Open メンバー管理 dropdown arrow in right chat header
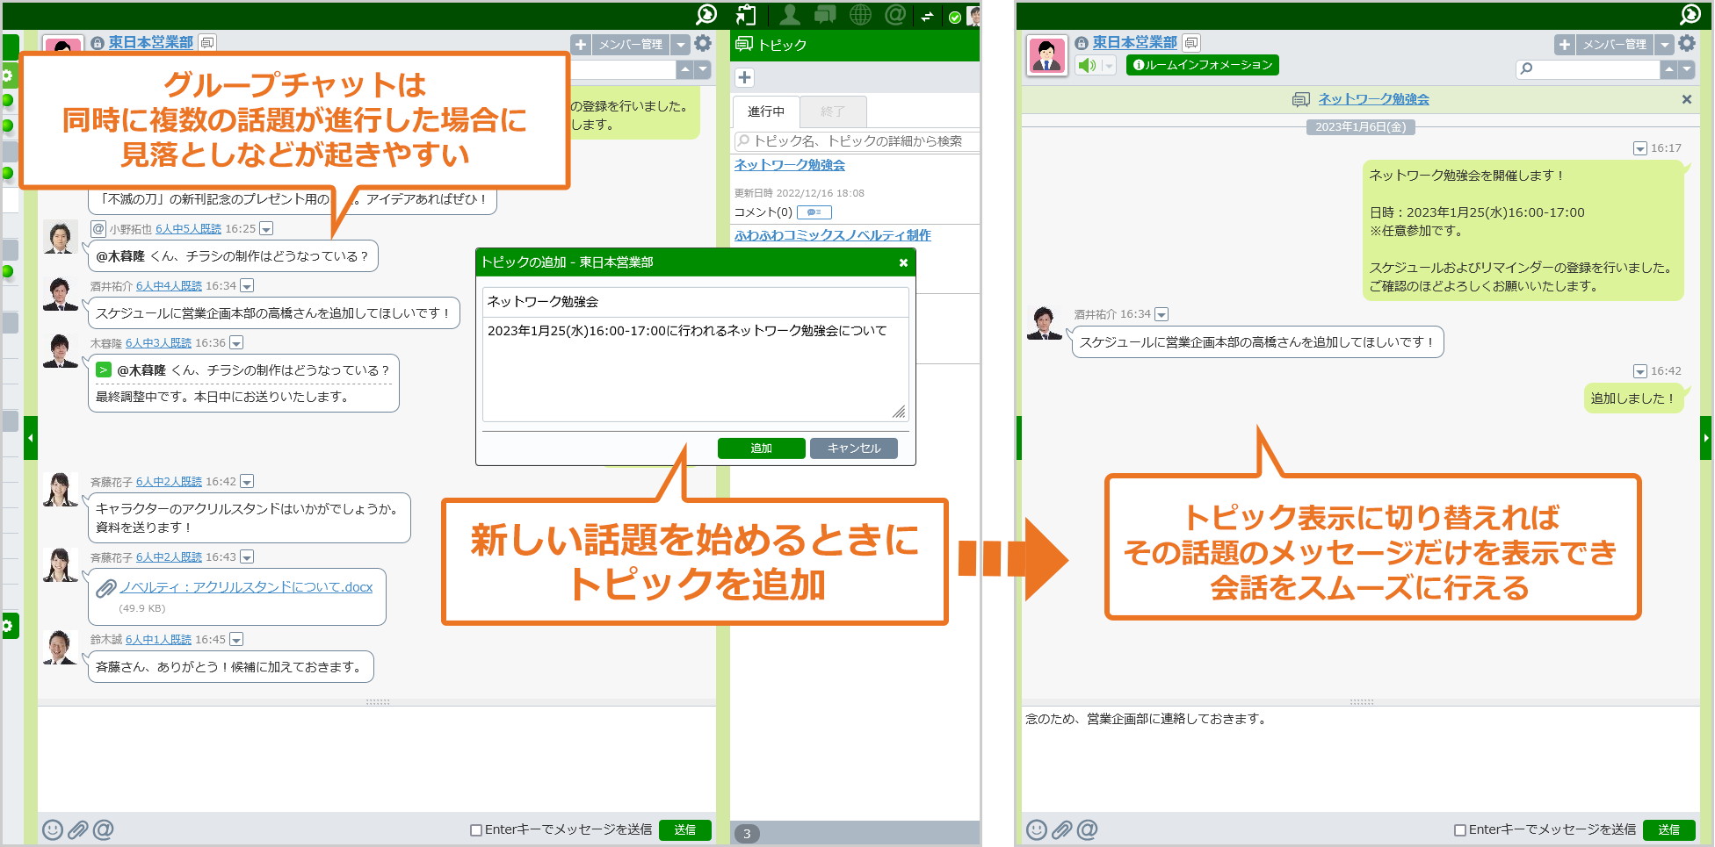 [x=1665, y=44]
